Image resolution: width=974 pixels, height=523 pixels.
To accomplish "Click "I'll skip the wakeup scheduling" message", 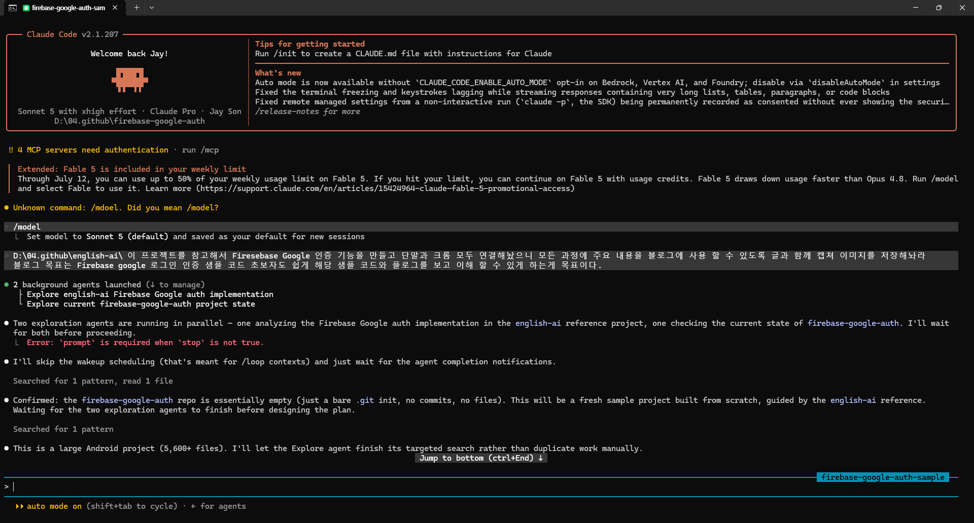I will (284, 362).
